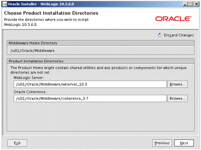Click the Product Installation Directories header

pyautogui.click(x=101, y=61)
